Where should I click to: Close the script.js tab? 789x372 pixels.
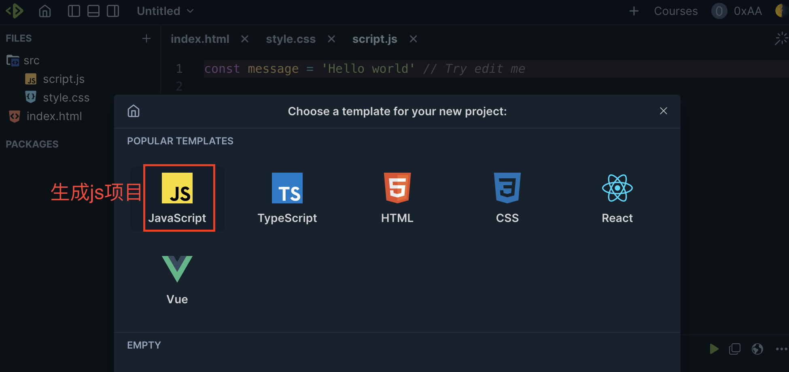413,39
